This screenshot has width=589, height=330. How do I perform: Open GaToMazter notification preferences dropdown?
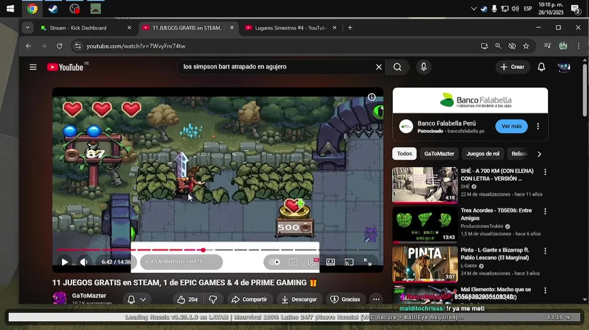(x=137, y=299)
